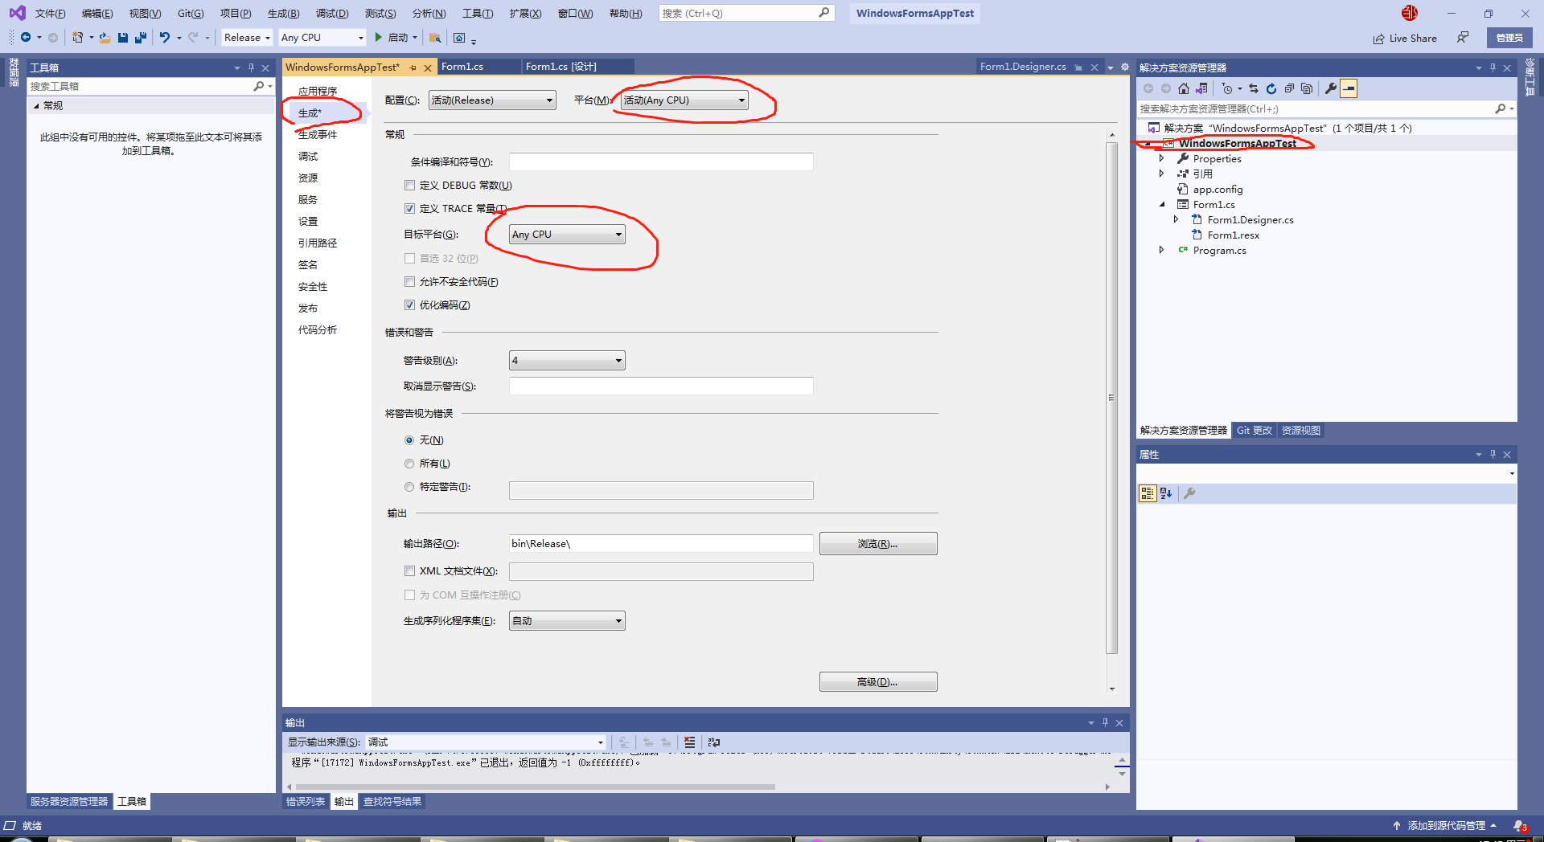
Task: Click the Properties wrench in Solution Explorer toolbar
Action: coord(1331,88)
